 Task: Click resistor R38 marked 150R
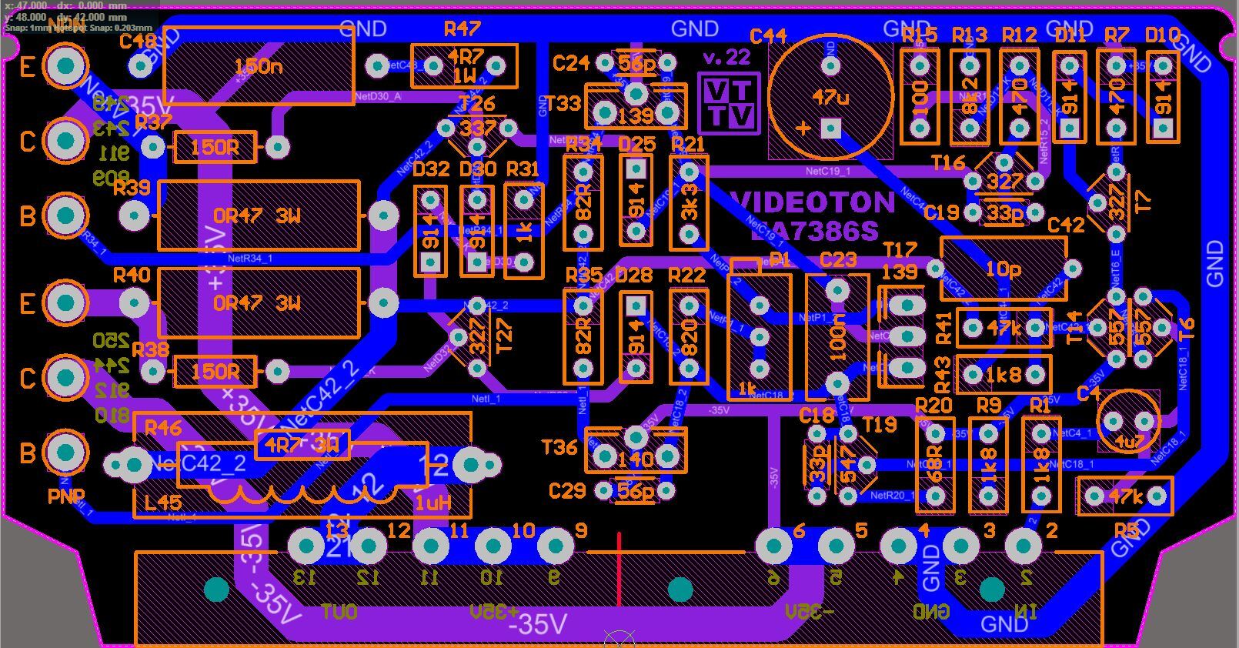tap(215, 372)
